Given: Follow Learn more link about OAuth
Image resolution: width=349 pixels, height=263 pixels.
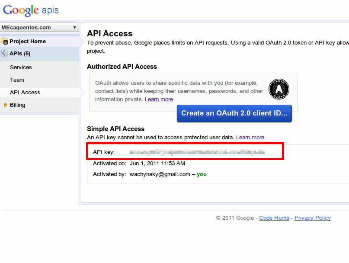Looking at the screenshot, I should click(159, 99).
